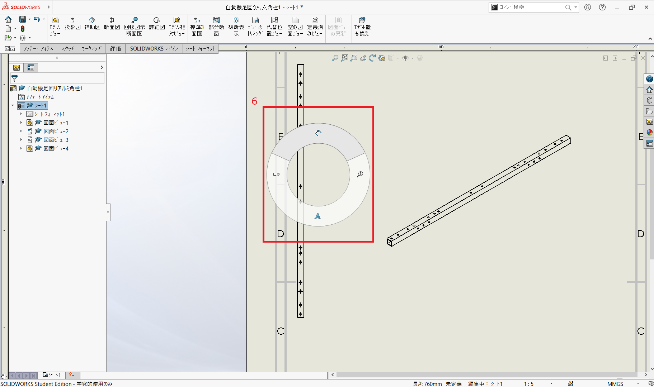Screen dimensions: 654x387
Task: Expand 図面ビュー3 in the tree
Action: coord(21,140)
